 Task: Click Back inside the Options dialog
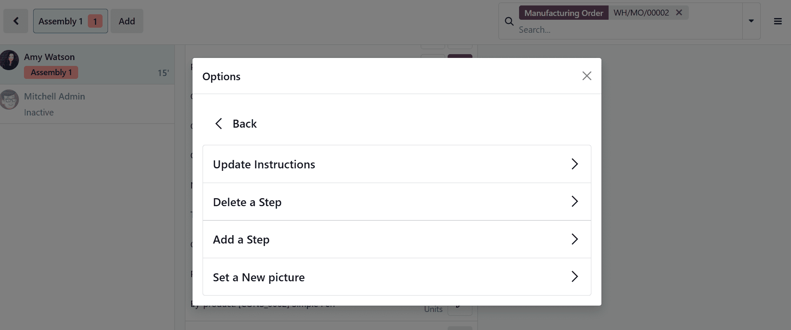pyautogui.click(x=244, y=123)
